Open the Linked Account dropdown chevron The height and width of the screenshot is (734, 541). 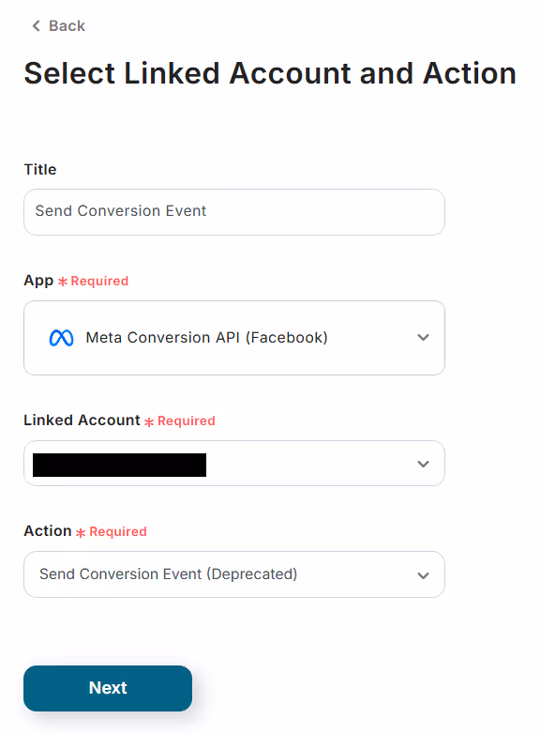[x=423, y=464]
